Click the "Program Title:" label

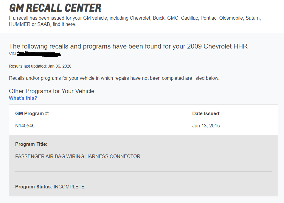(31, 144)
